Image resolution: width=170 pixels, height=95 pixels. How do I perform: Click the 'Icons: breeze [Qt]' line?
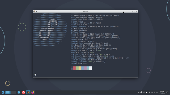pyautogui.click(x=95, y=36)
